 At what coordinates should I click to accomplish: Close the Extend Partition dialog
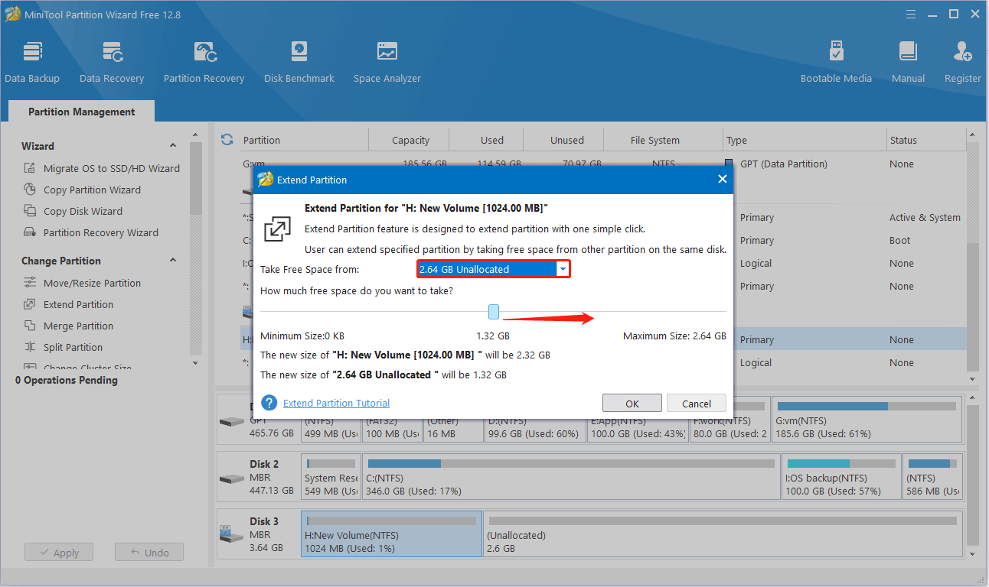pos(722,180)
